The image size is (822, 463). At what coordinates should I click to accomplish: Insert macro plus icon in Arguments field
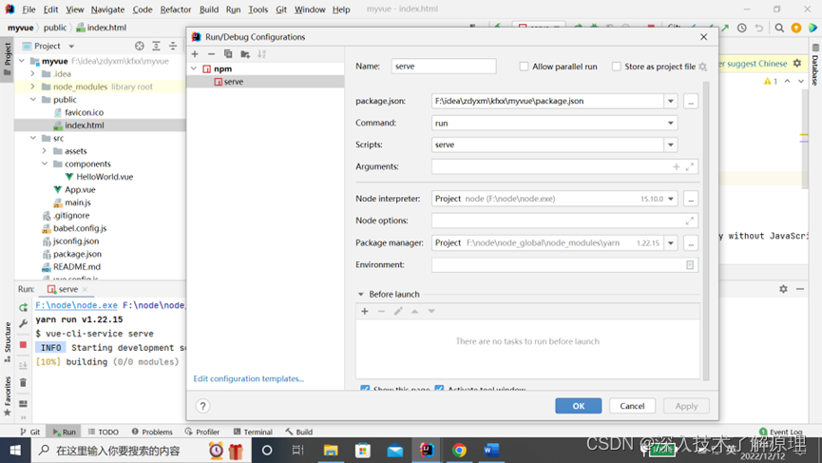[677, 166]
